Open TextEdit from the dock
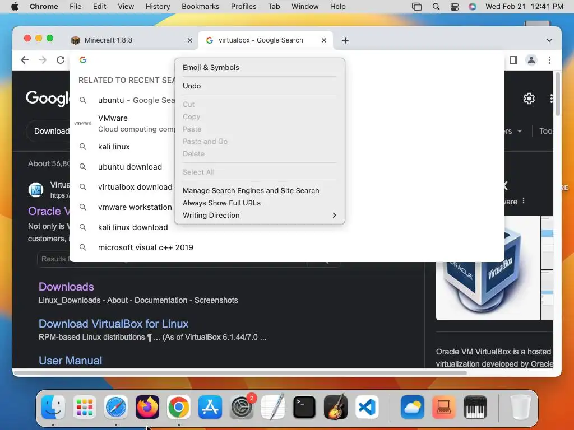 tap(273, 406)
